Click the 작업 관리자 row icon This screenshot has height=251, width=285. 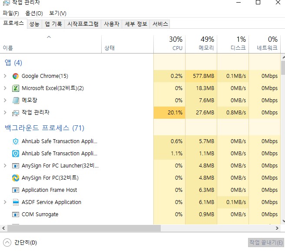[x=16, y=113]
